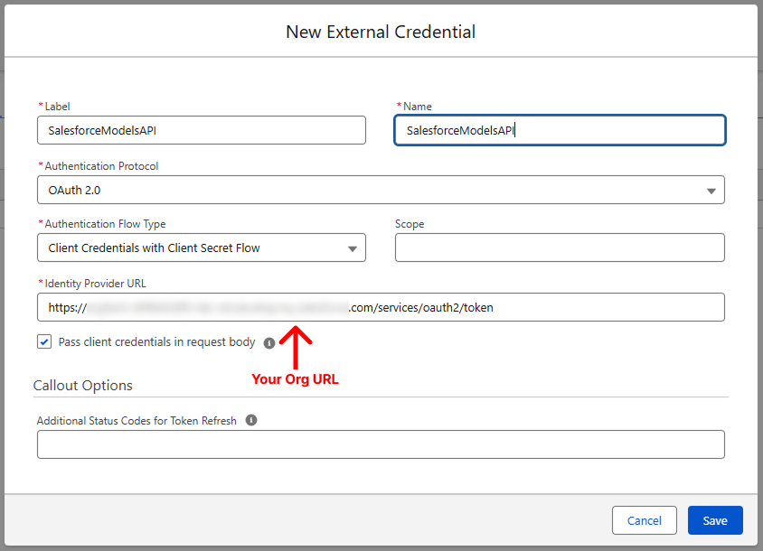Image resolution: width=763 pixels, height=551 pixels.
Task: Open the Authentication Flow Type dropdown
Action: 202,247
